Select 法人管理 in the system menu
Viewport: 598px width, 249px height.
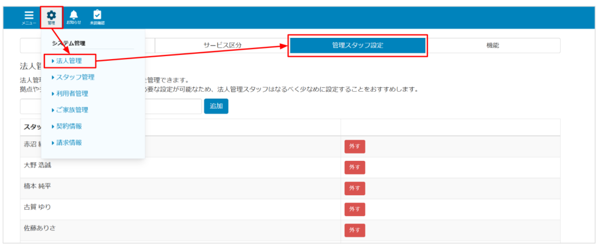coord(69,60)
